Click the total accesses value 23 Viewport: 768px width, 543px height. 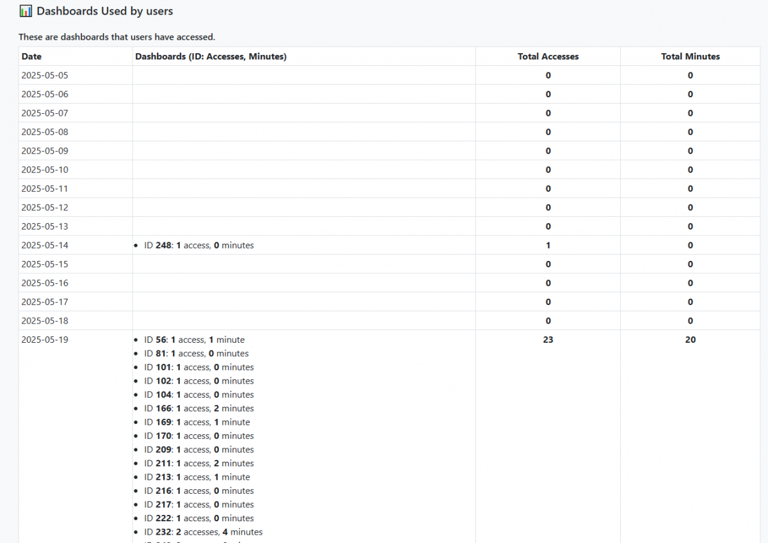pyautogui.click(x=548, y=340)
